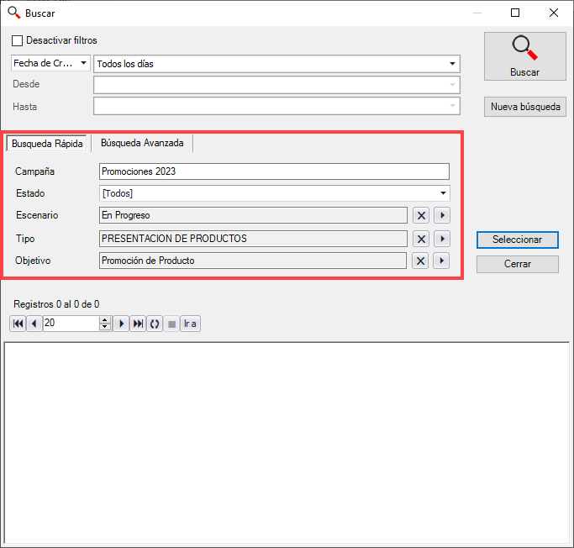
Task: Click the Escenario field En Progreso
Action: [253, 215]
